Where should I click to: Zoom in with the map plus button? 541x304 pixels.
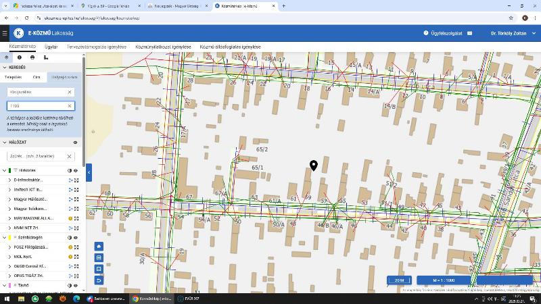(99, 257)
